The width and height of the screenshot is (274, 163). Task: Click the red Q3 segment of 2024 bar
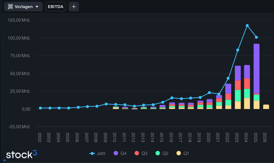(247, 84)
